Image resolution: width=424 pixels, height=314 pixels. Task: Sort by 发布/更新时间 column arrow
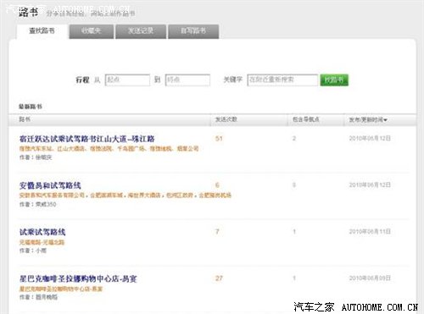(385, 120)
